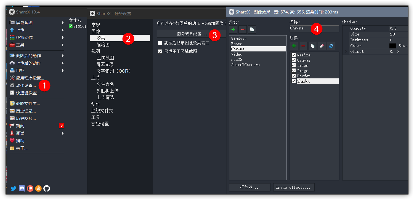414x200 pixels.
Task: Click the 快捷键设置 icon
Action: click(x=12, y=93)
